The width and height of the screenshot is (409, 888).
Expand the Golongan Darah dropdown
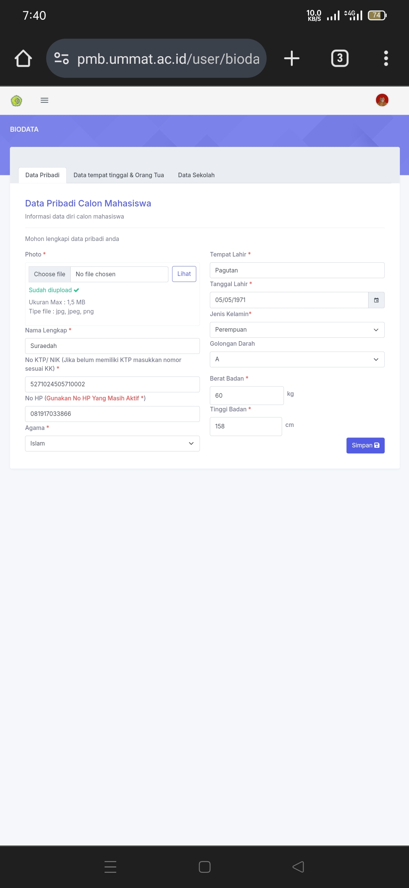tap(297, 359)
